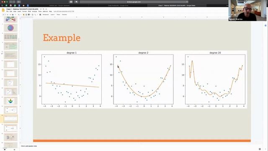The width and height of the screenshot is (268, 151).
Task: Select the Text box tool
Action: [26, 15]
